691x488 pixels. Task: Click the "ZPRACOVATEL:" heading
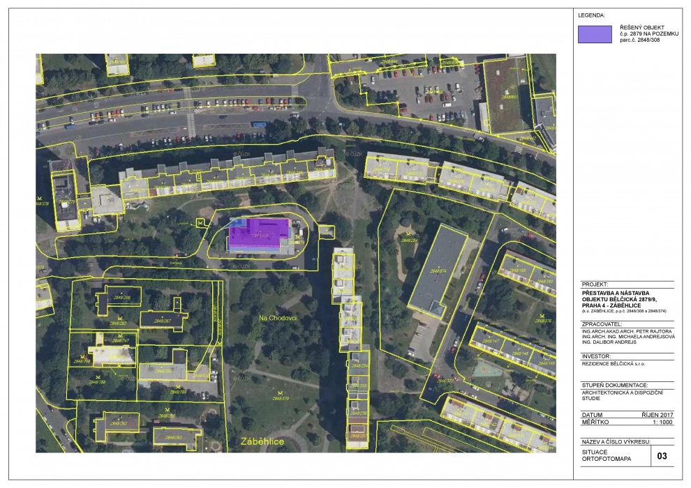pyautogui.click(x=602, y=324)
